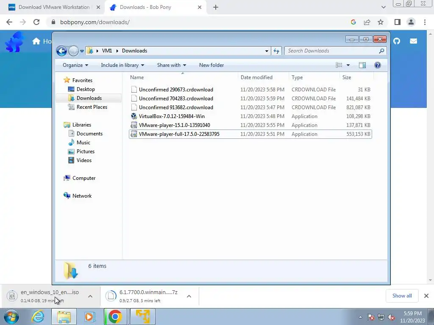This screenshot has width=434, height=325.
Task: Click the refresh button beside the Explorer address bar
Action: tap(276, 51)
